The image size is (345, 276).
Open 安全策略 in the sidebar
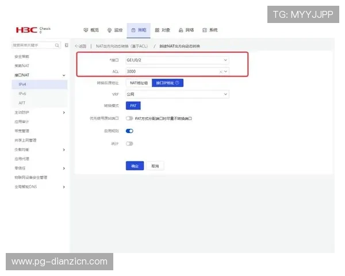tap(22, 56)
